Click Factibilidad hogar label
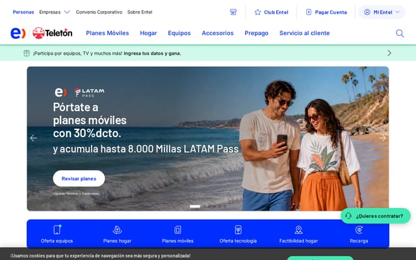416x260 pixels. (298, 241)
